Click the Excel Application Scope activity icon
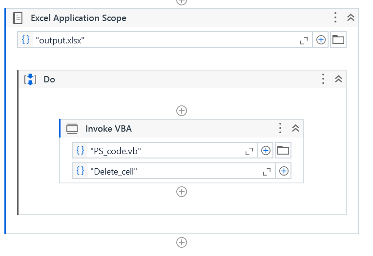The width and height of the screenshot is (373, 256). tap(18, 19)
